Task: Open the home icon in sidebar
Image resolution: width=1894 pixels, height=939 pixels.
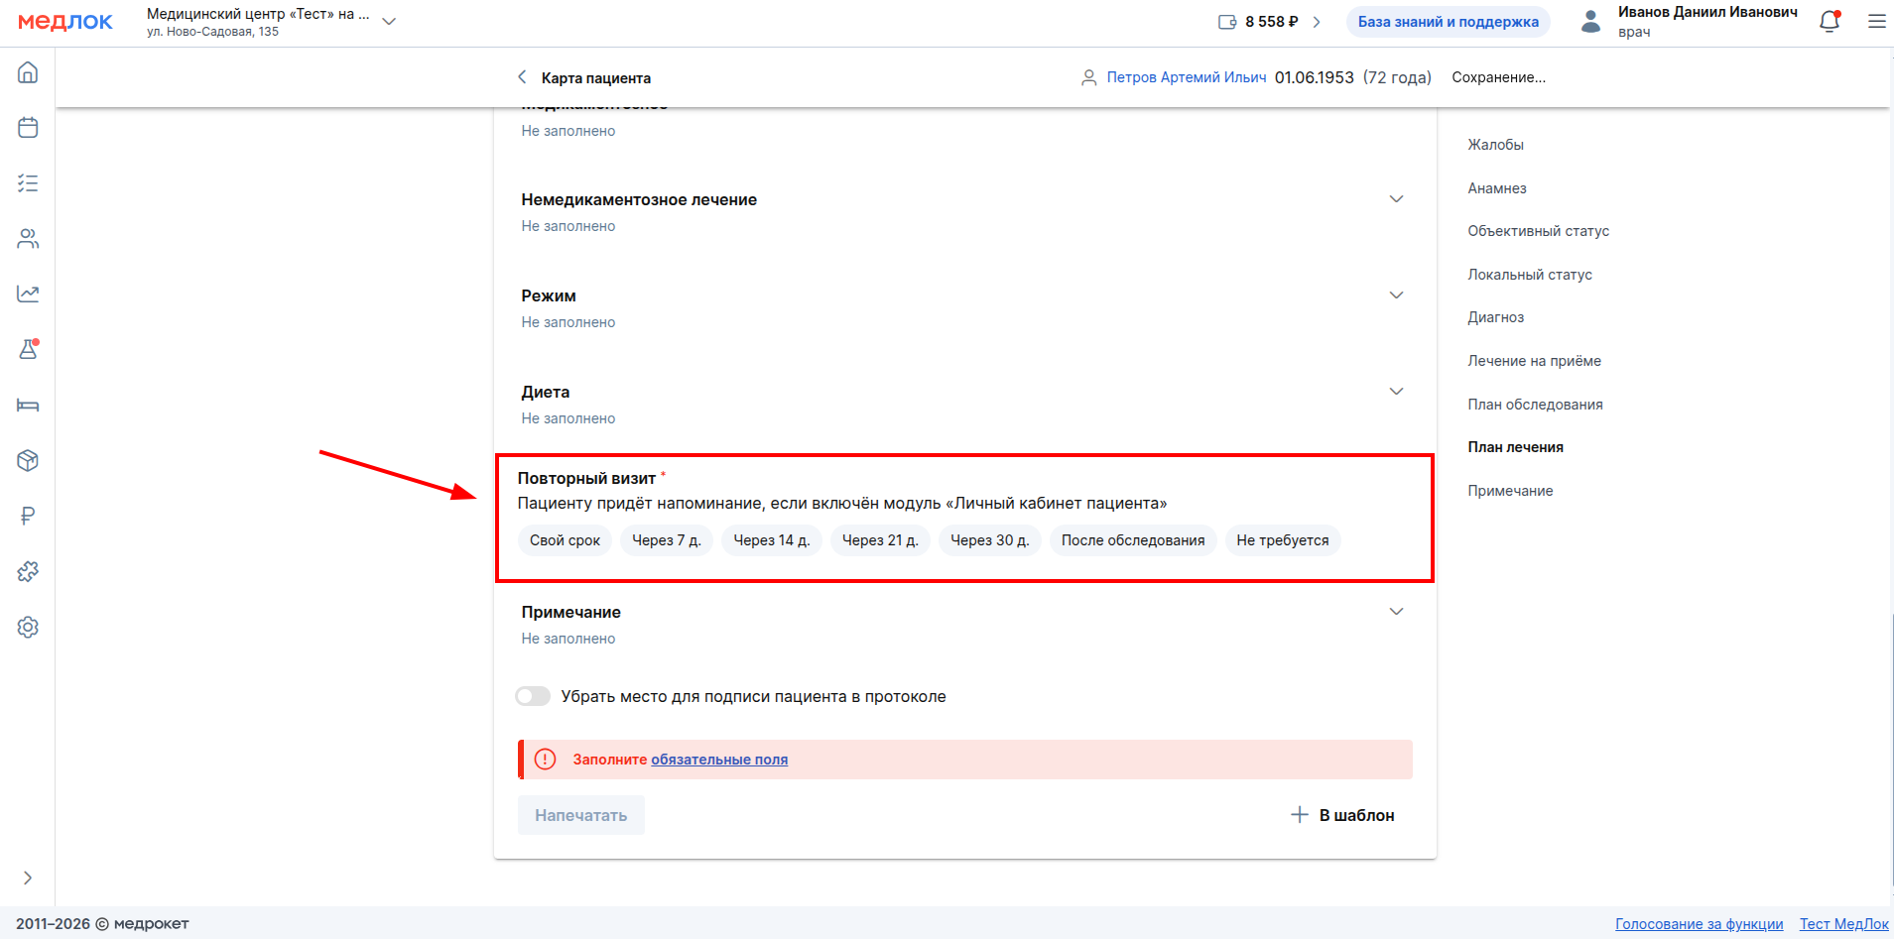Action: [28, 72]
